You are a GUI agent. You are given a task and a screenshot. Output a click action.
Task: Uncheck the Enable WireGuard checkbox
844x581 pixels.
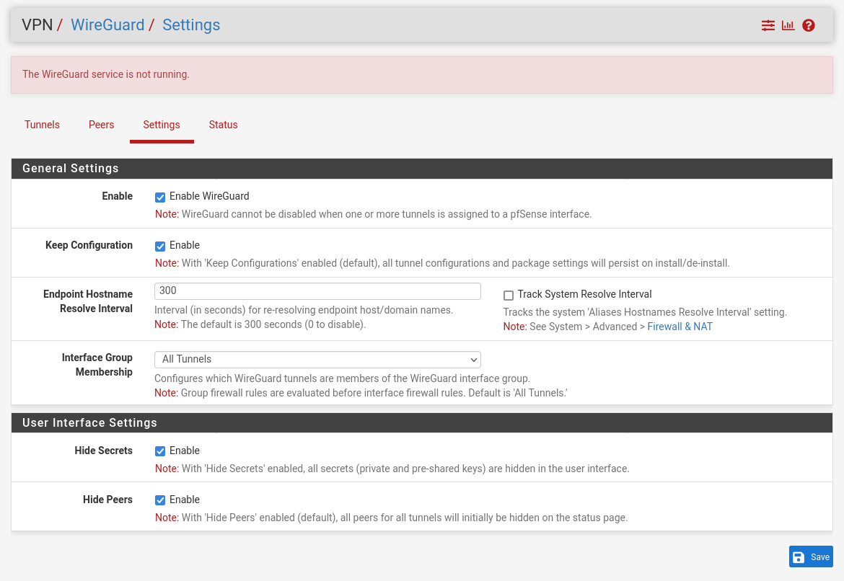point(160,197)
